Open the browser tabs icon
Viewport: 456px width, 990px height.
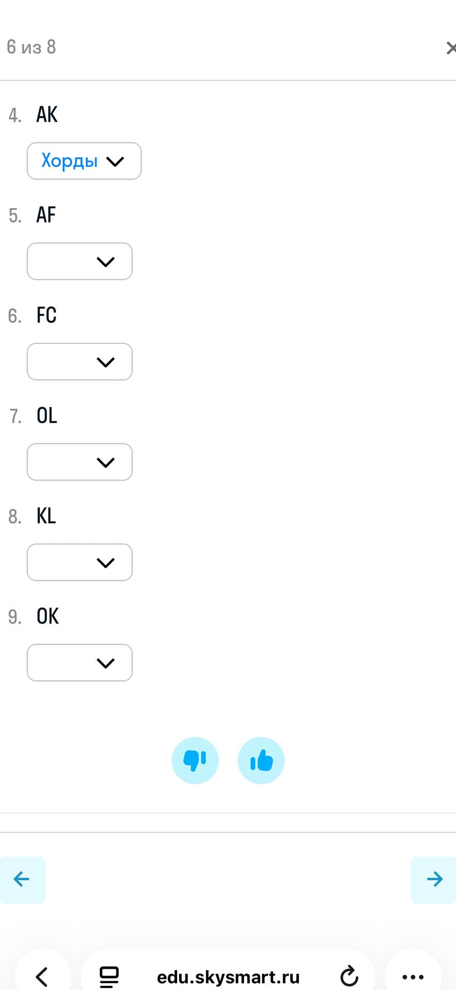[x=109, y=977]
